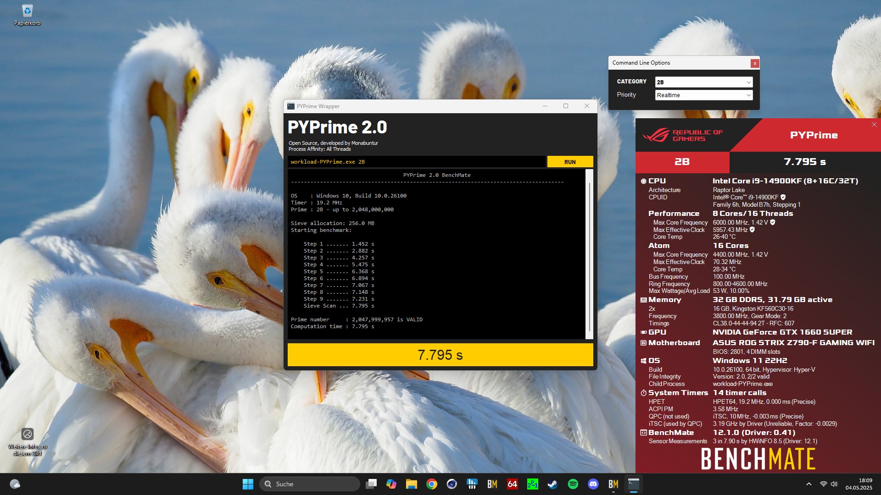Click 'Open Source, developed by Monabuntur' text
The width and height of the screenshot is (881, 495).
pyautogui.click(x=333, y=143)
